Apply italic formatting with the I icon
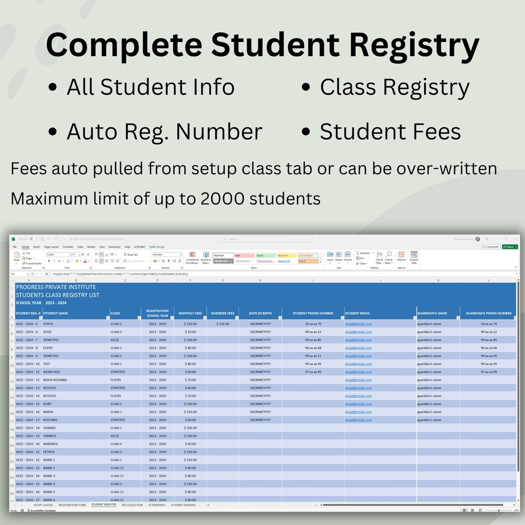This screenshot has height=525, width=525. [x=54, y=261]
